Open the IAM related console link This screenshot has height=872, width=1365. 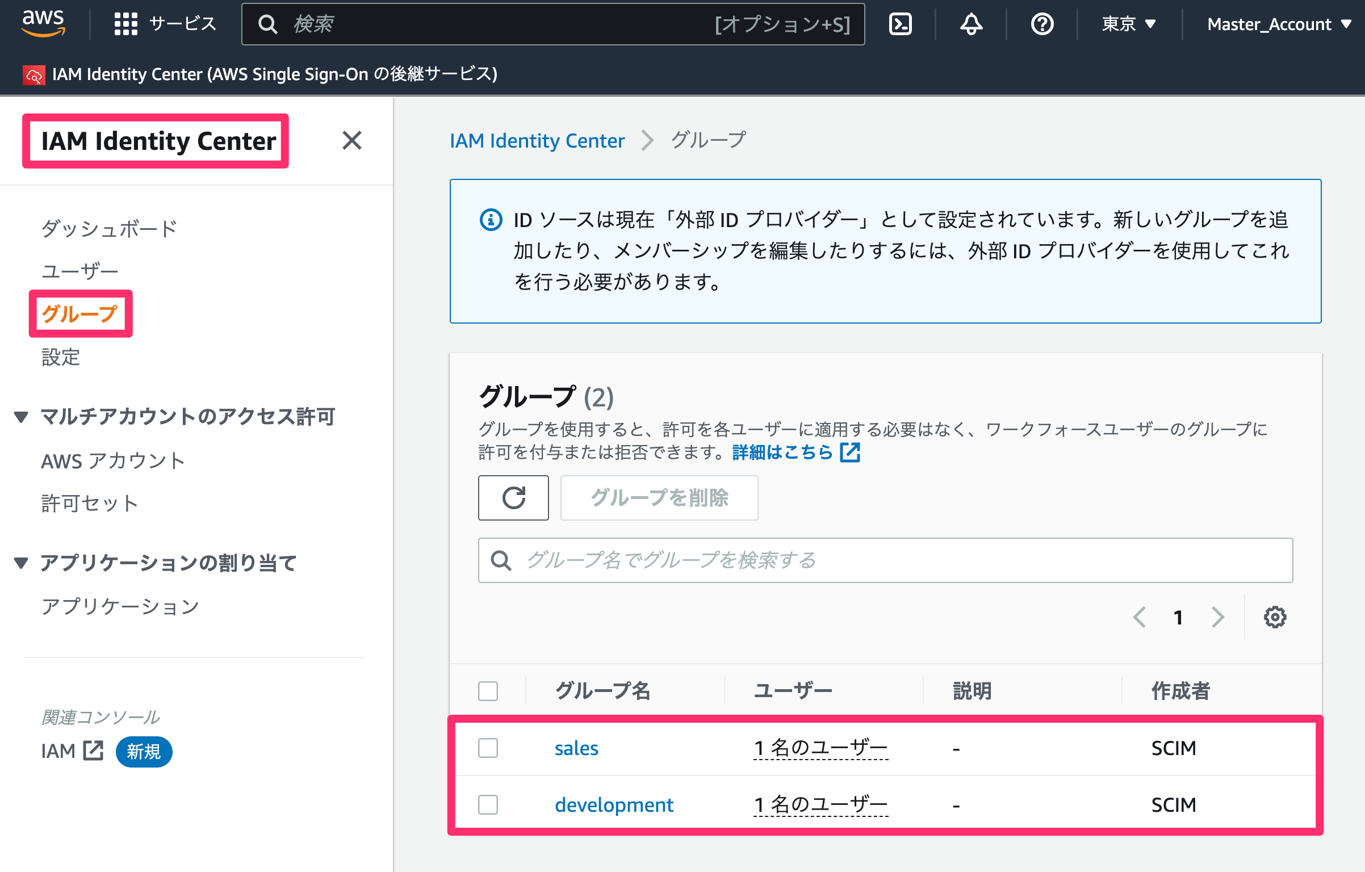tap(58, 751)
